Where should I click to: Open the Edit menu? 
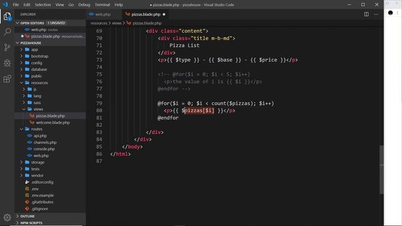tap(26, 4)
